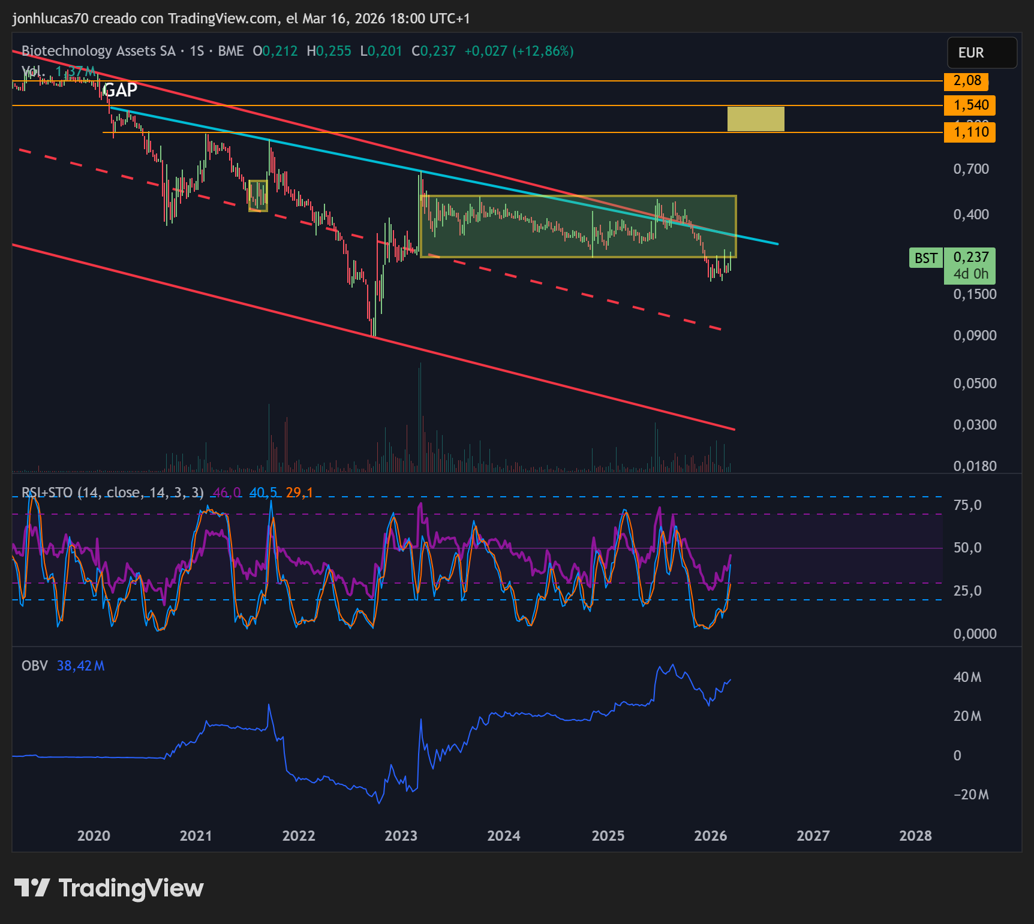Select the solid yellow target zone rectangle
Screen dimensions: 1034x924
(x=755, y=119)
